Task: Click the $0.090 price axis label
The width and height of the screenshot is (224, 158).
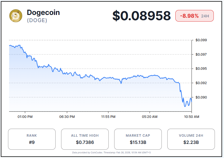Action: [x=201, y=97]
